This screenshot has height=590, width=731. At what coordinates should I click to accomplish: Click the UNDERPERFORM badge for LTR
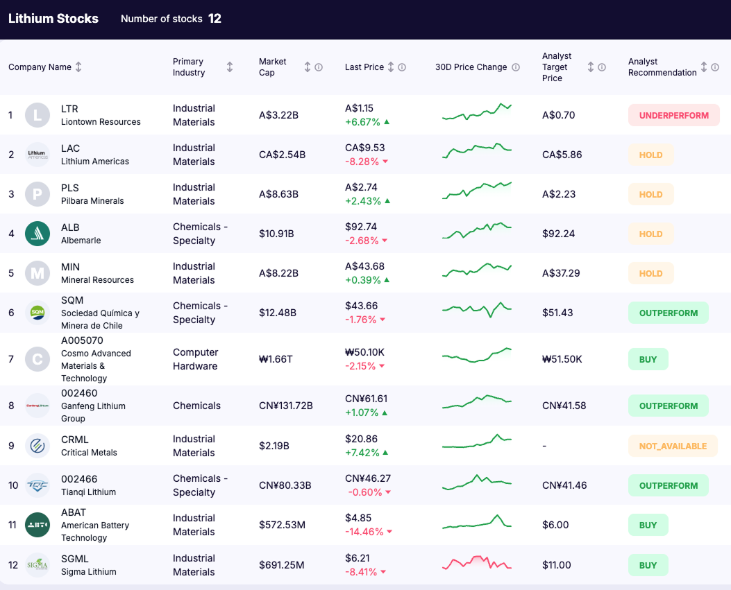673,115
